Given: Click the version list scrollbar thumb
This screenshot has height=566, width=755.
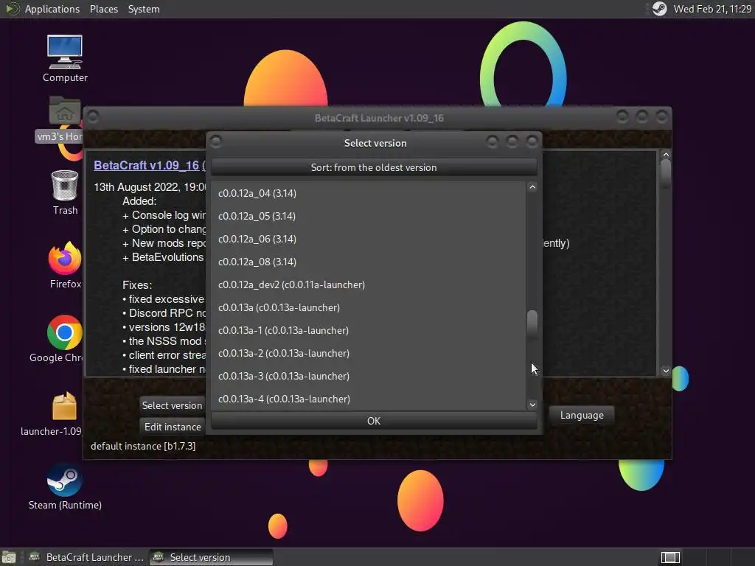Looking at the screenshot, I should coord(532,324).
